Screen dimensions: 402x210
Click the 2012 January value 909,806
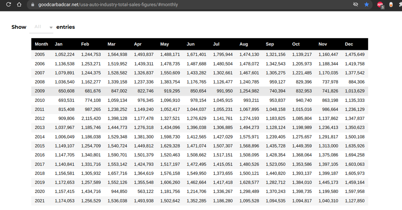click(x=66, y=118)
